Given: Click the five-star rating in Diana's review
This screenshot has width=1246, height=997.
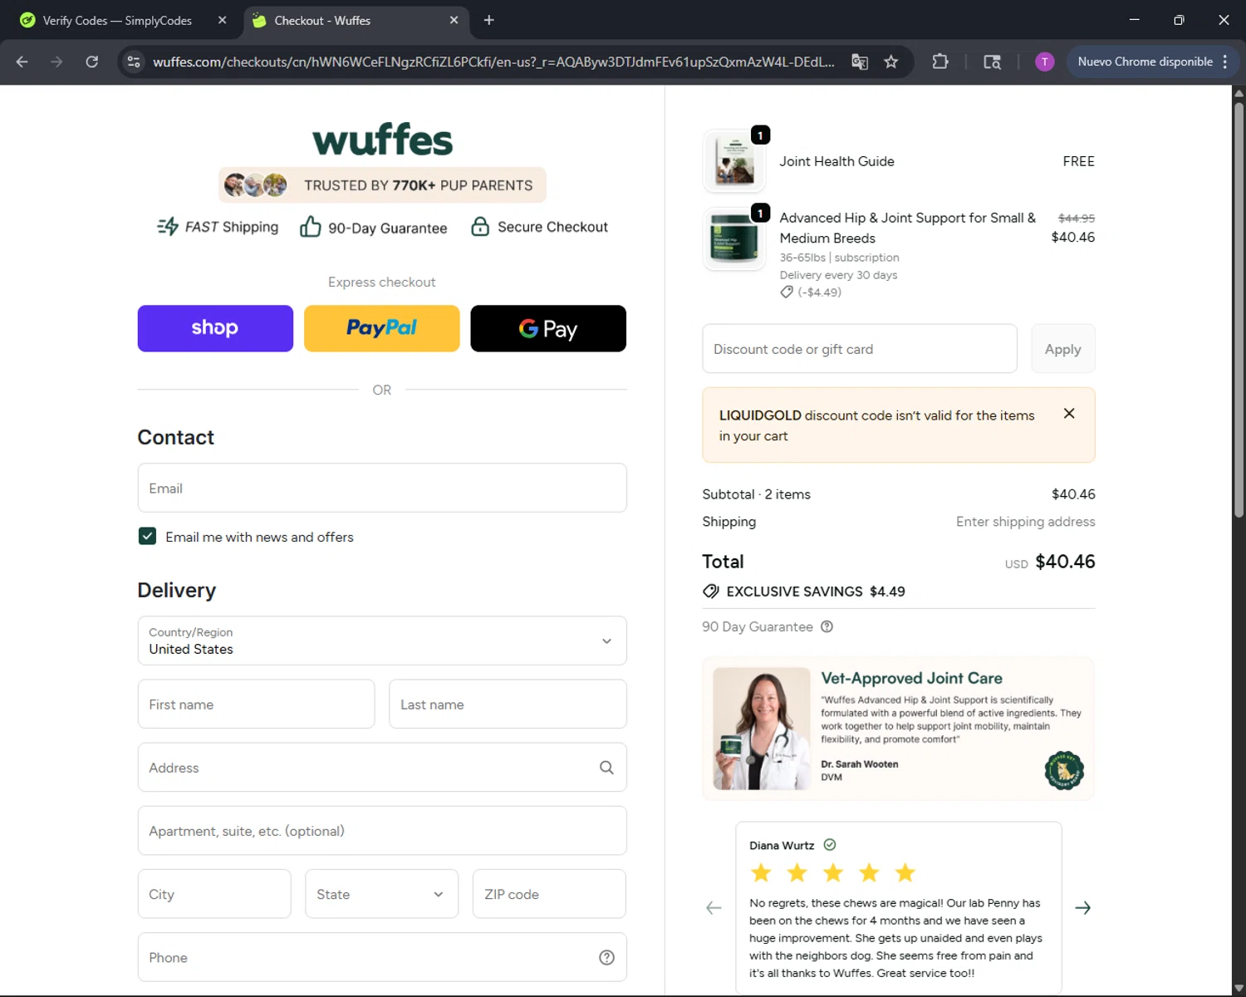Looking at the screenshot, I should (832, 872).
